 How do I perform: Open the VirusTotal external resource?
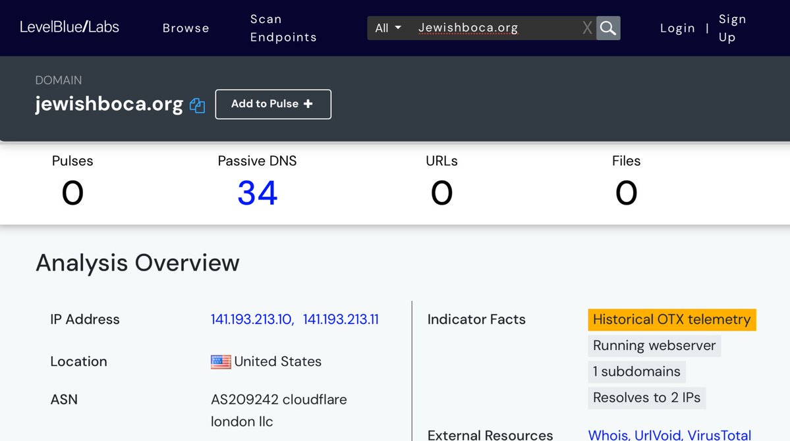click(x=719, y=434)
